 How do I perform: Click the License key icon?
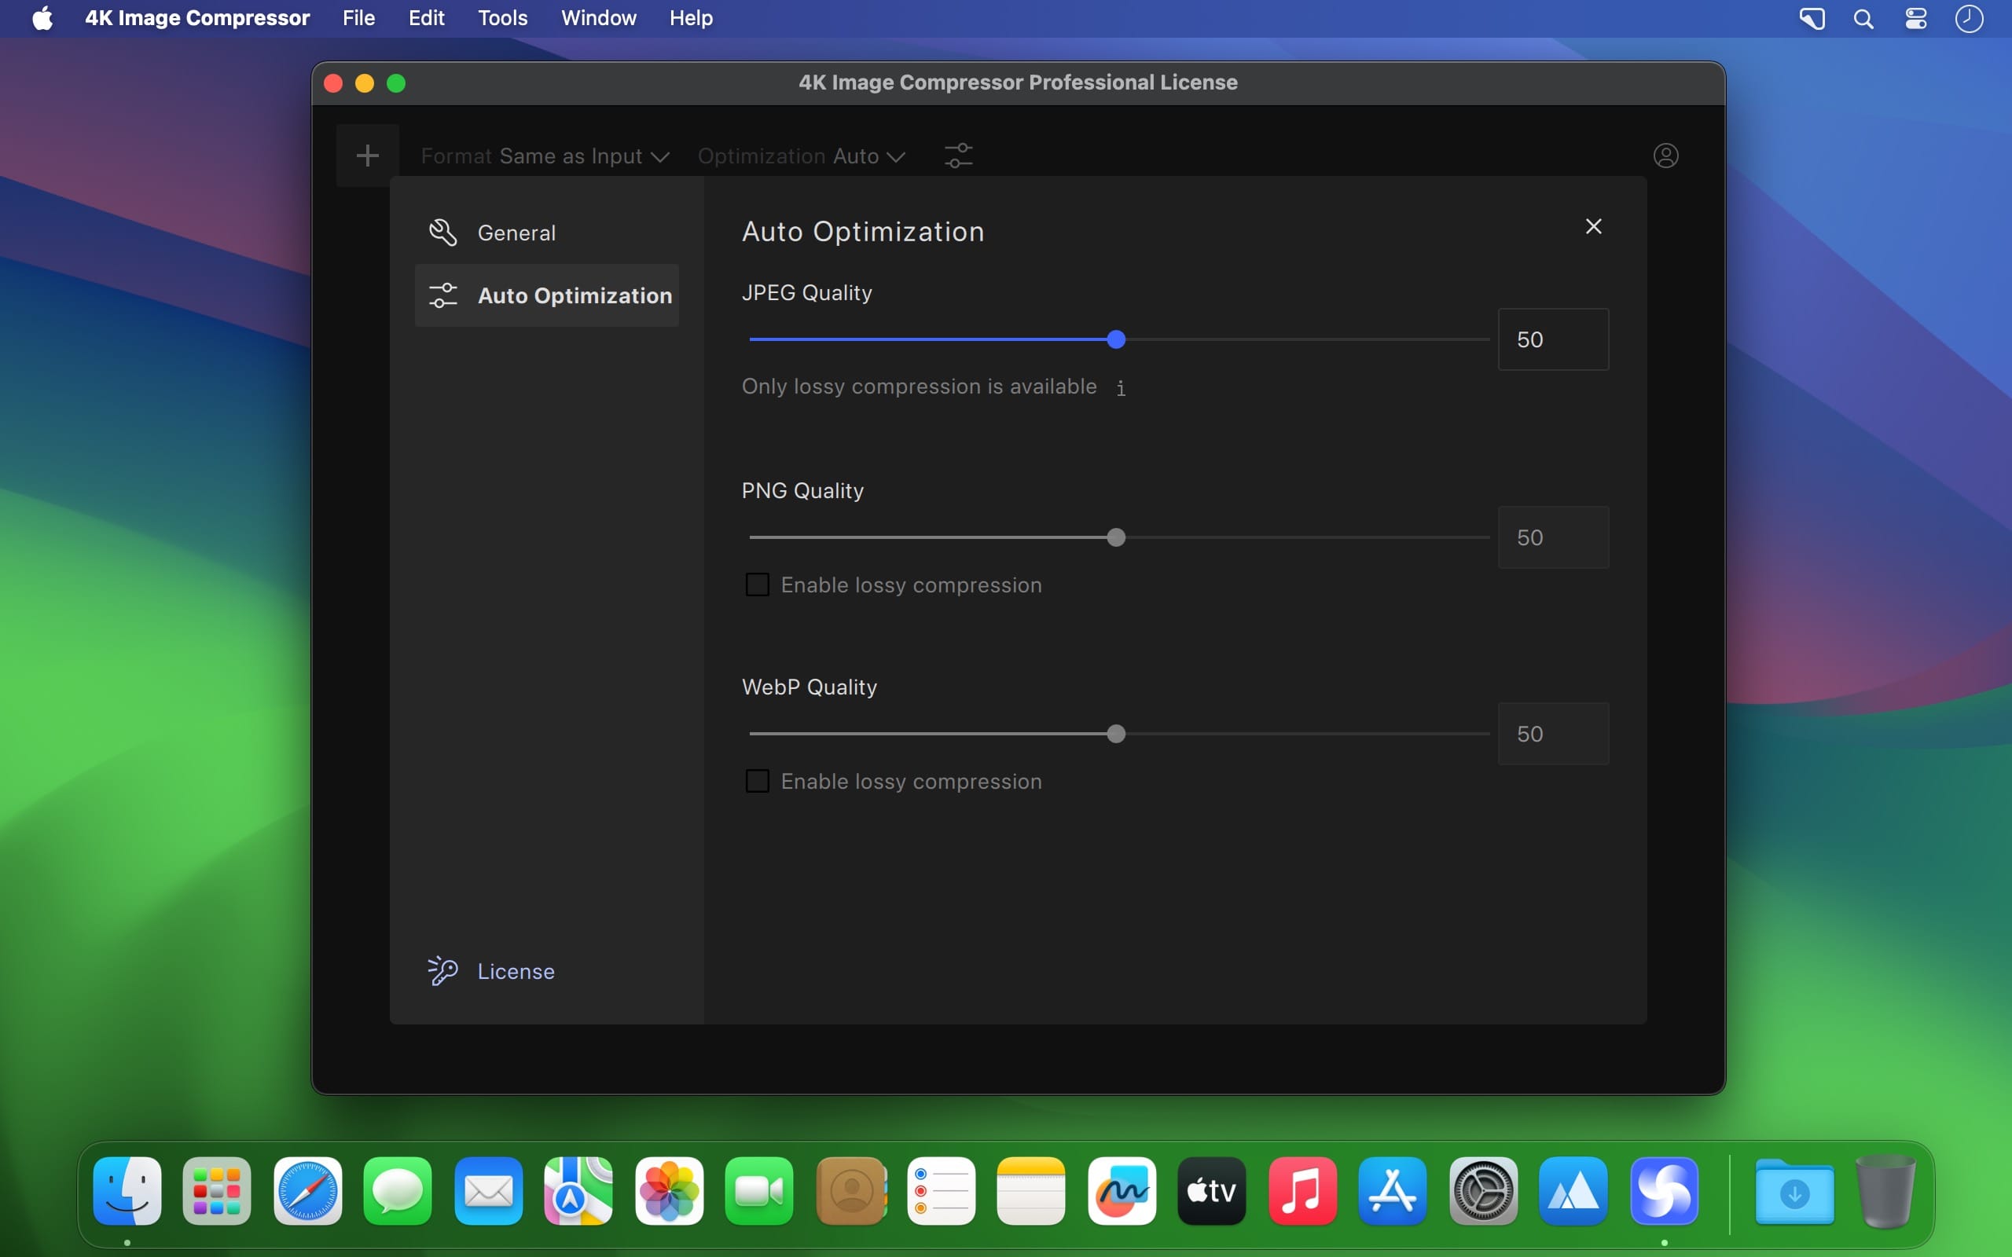[442, 970]
